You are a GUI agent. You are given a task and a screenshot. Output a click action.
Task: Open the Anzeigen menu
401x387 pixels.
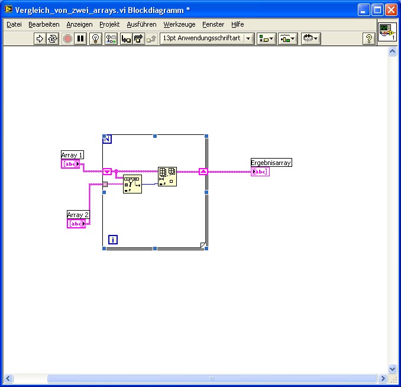tap(79, 24)
